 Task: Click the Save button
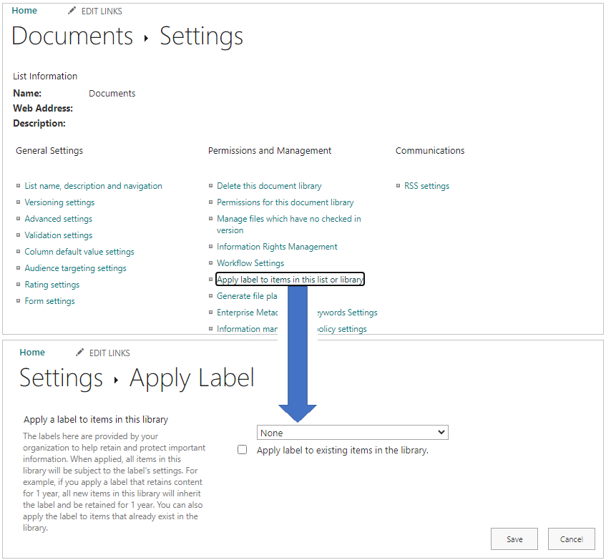click(514, 539)
